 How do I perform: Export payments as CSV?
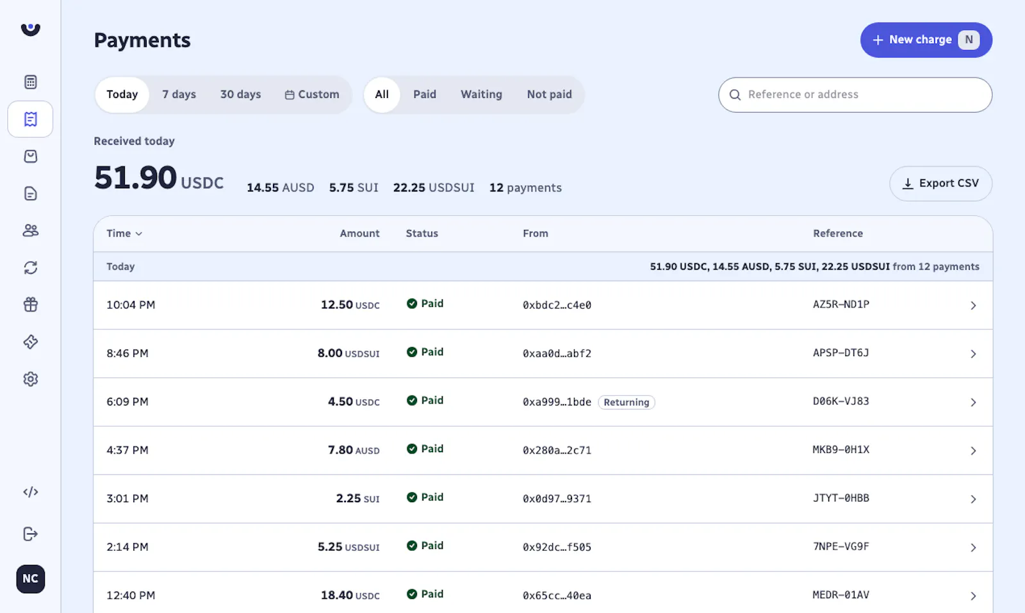[940, 184]
